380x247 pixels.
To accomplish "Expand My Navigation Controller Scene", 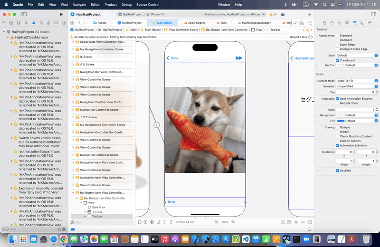I will (x=73, y=49).
